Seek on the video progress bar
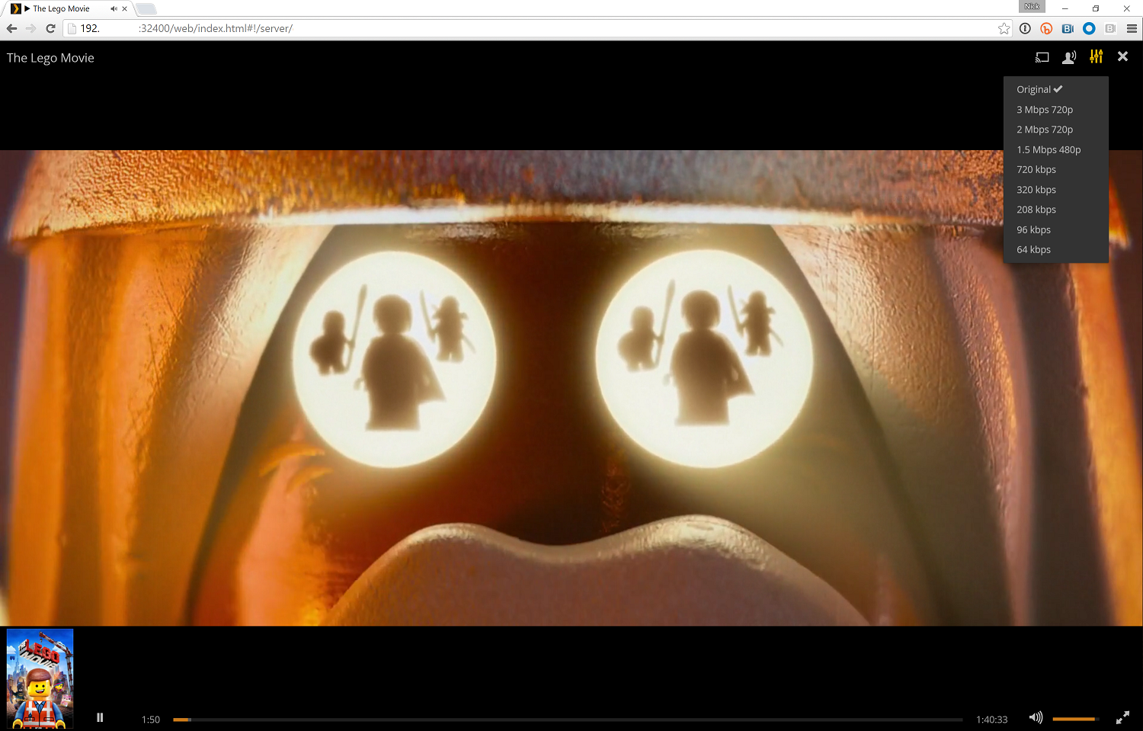 (x=568, y=720)
